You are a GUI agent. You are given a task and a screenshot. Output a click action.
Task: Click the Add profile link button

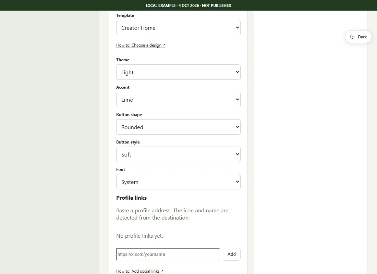point(232,254)
